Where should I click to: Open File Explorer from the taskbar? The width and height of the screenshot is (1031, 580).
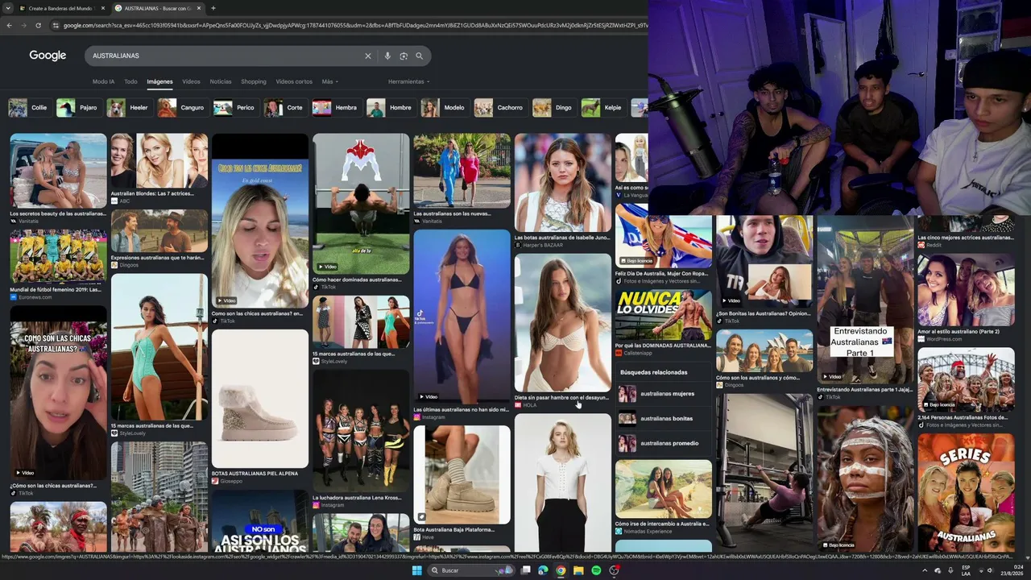578,570
